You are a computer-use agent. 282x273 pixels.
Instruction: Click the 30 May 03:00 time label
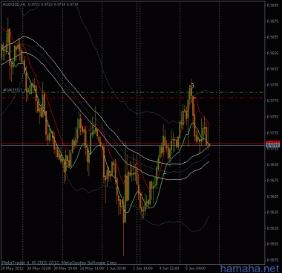coord(39,269)
